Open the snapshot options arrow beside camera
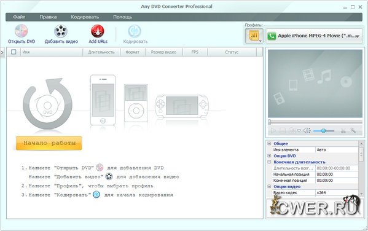The width and height of the screenshot is (368, 231). pos(299,131)
